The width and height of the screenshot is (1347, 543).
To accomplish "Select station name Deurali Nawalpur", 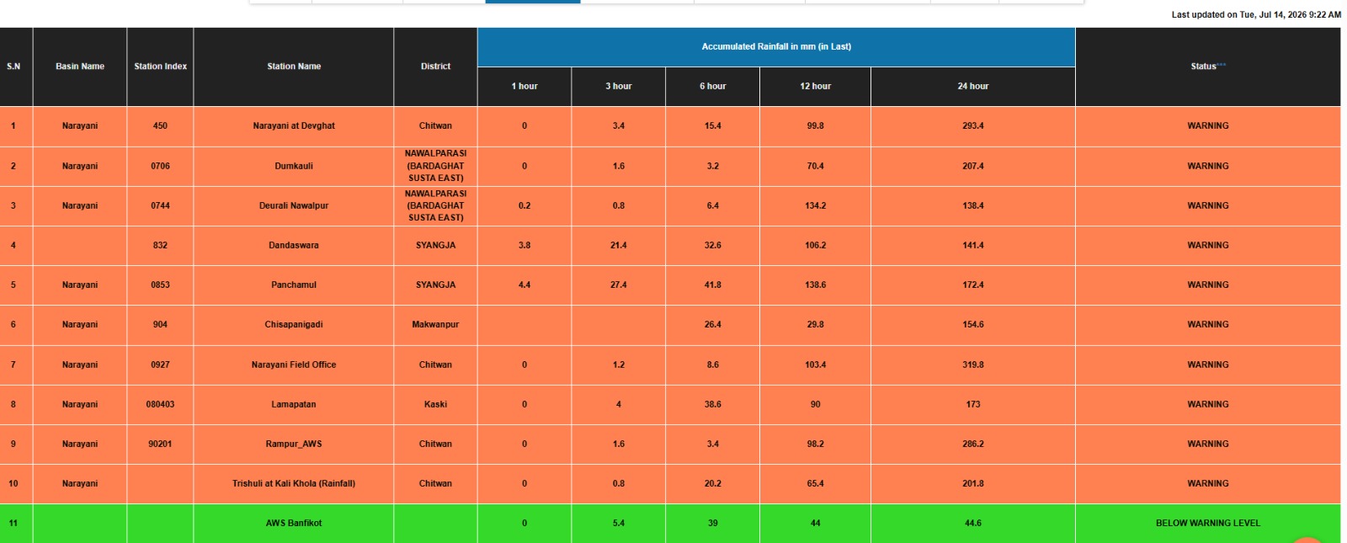I will tap(294, 206).
